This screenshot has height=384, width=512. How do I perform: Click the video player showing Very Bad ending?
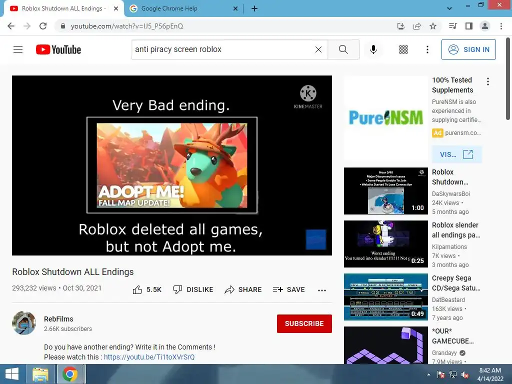pyautogui.click(x=172, y=165)
